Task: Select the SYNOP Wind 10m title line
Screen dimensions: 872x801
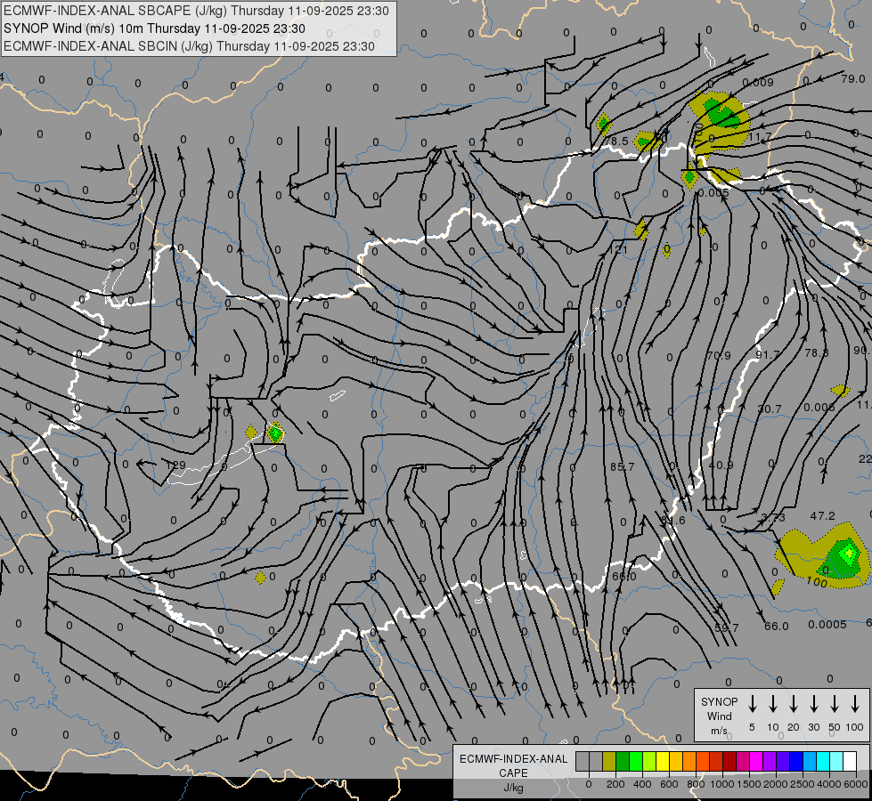Action: [154, 28]
